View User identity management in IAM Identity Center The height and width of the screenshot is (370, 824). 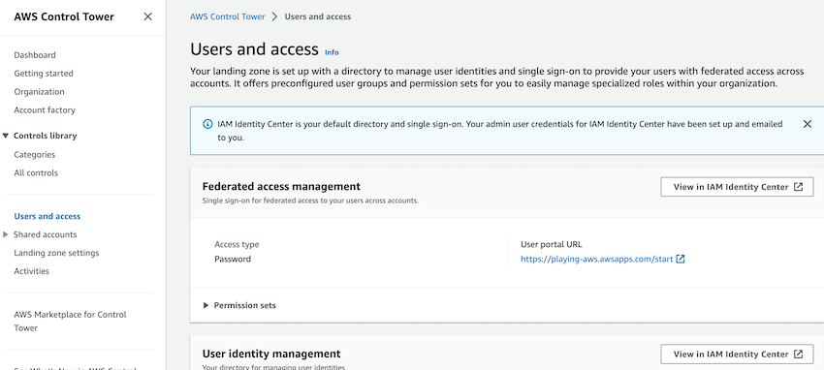pyautogui.click(x=737, y=355)
